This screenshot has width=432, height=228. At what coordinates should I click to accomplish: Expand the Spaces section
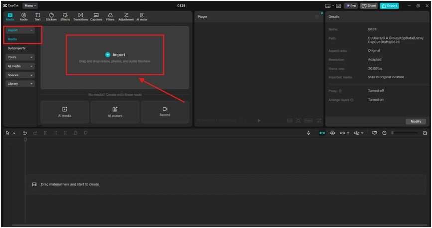click(20, 75)
